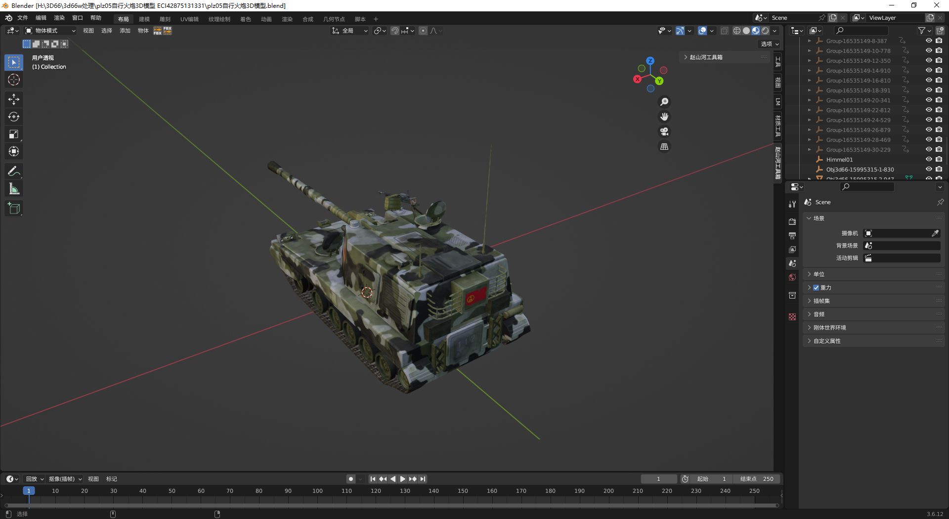Switch viewport shading to wireframe
The height and width of the screenshot is (519, 949).
click(x=736, y=31)
